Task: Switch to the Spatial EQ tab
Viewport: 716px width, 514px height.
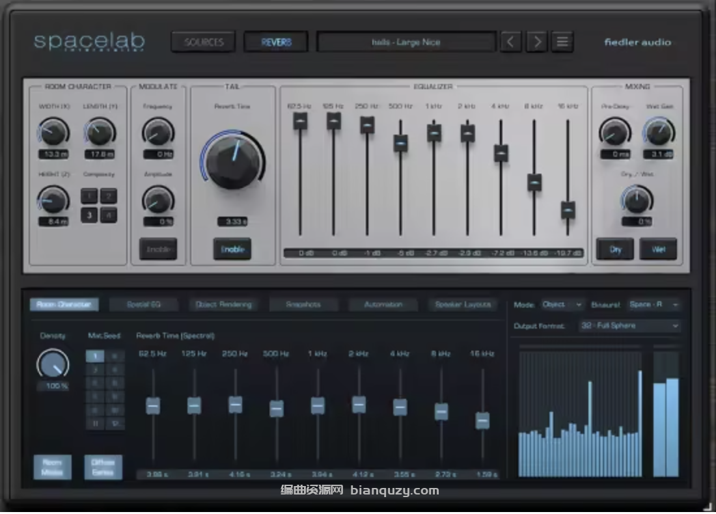Action: tap(144, 304)
